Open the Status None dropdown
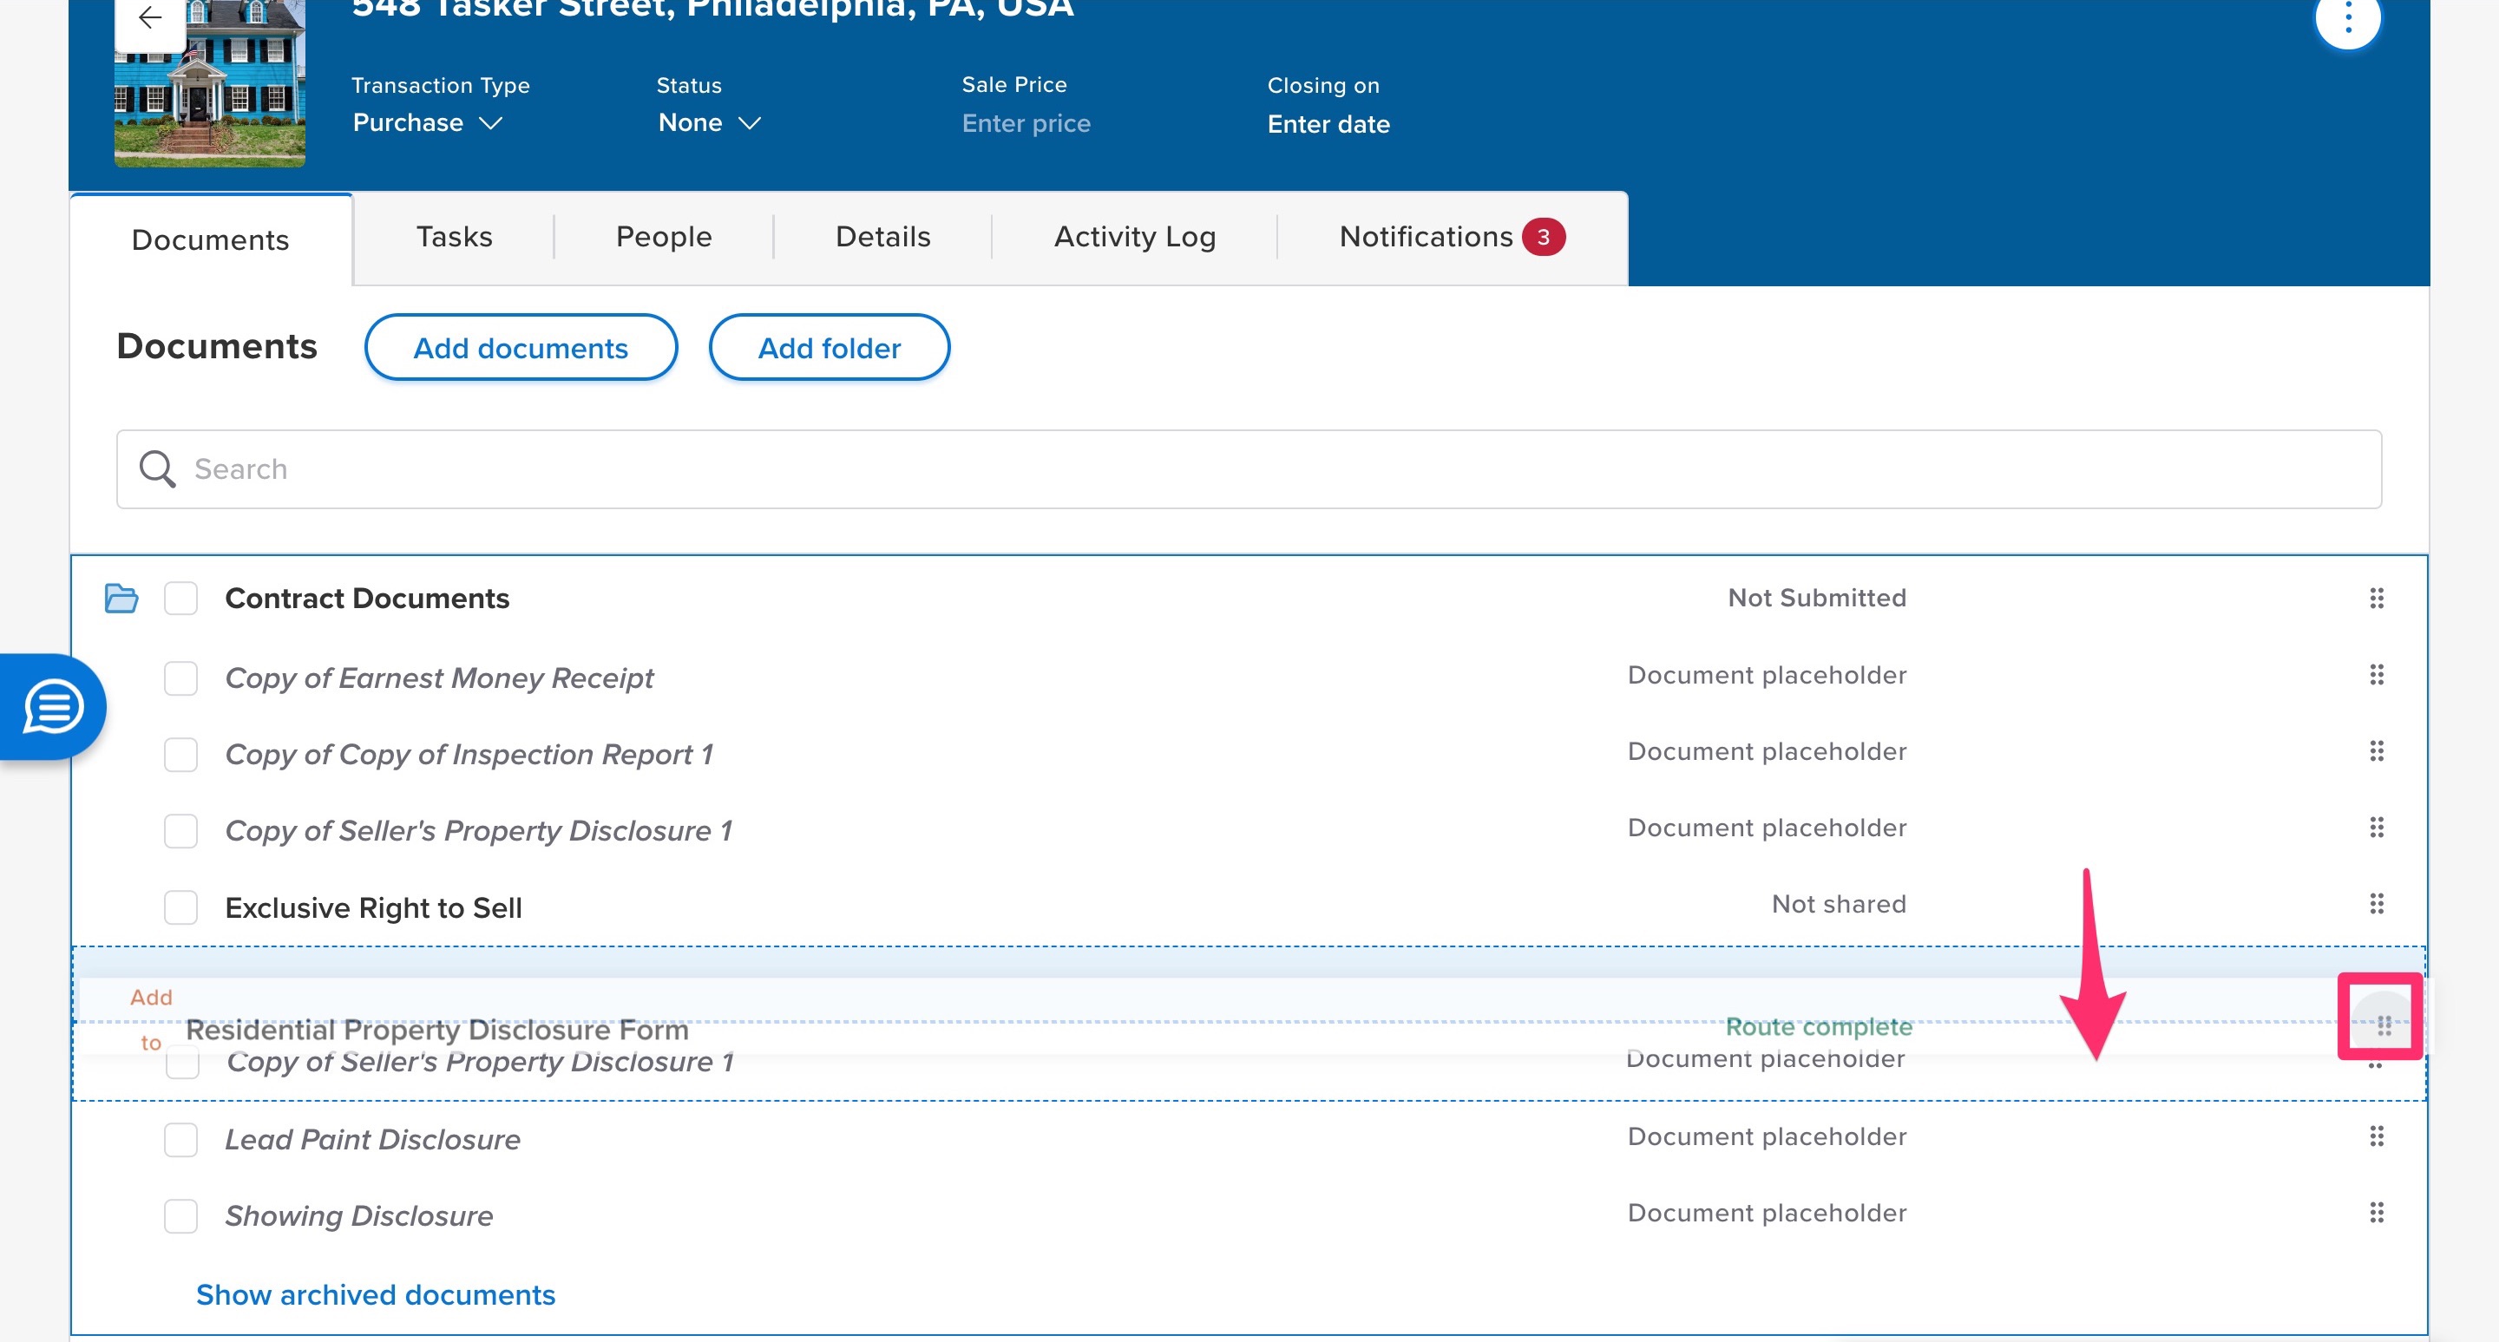 tap(709, 123)
